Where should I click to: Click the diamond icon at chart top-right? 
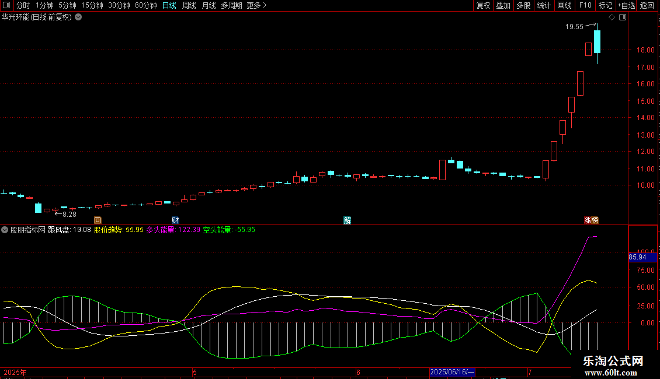pyautogui.click(x=612, y=17)
